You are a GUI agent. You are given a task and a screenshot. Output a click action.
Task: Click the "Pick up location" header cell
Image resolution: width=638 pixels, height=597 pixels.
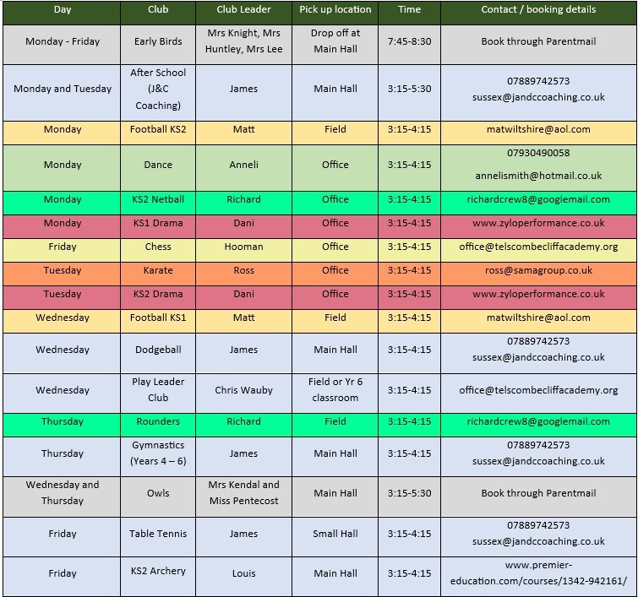[335, 10]
